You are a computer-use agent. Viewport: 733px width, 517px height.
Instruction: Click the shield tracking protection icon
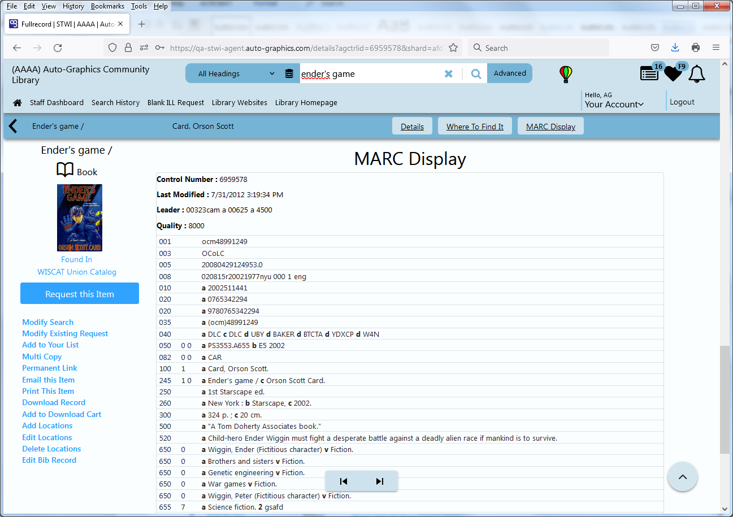click(x=112, y=48)
